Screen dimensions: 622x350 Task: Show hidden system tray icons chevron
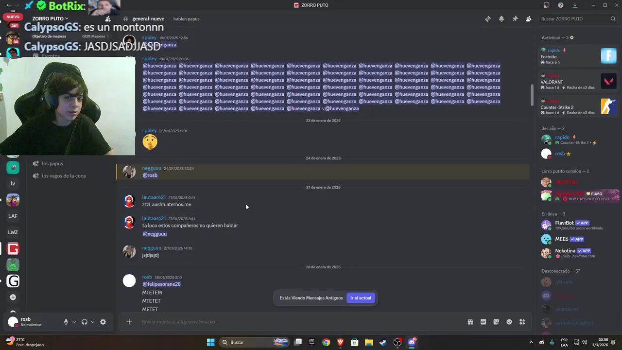[531, 342]
